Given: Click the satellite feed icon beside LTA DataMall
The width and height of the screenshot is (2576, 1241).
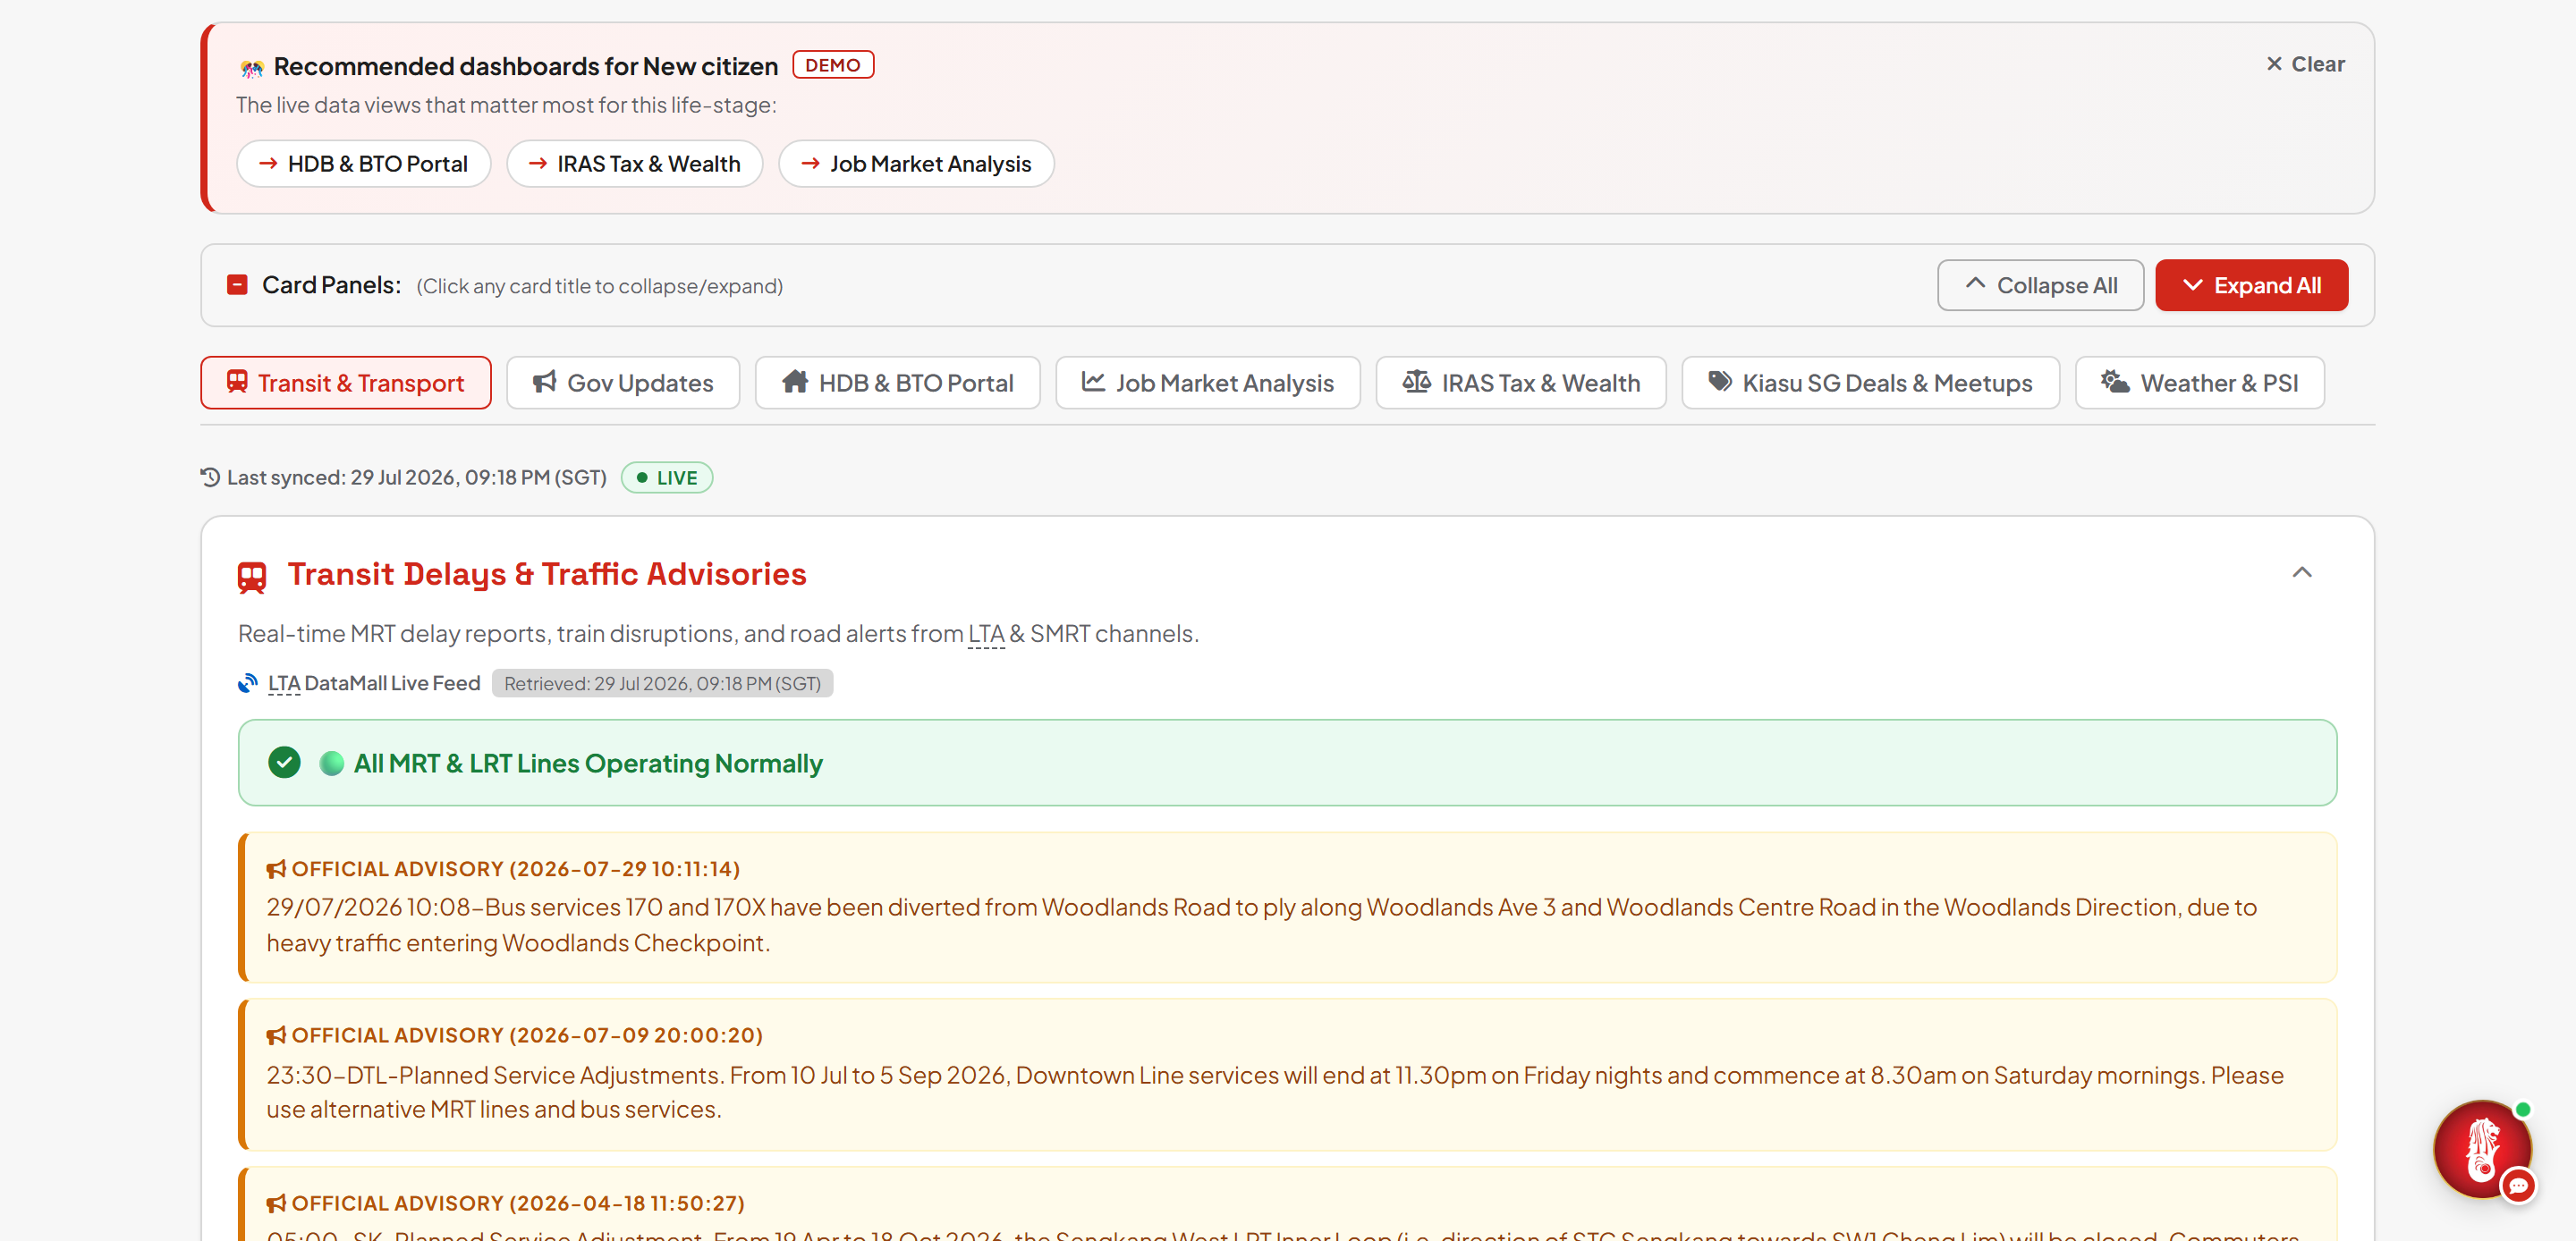Looking at the screenshot, I should pyautogui.click(x=248, y=683).
